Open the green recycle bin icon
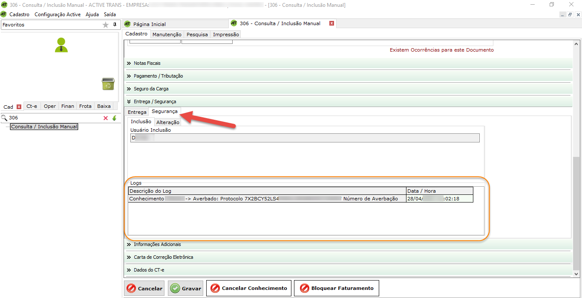 [x=108, y=84]
